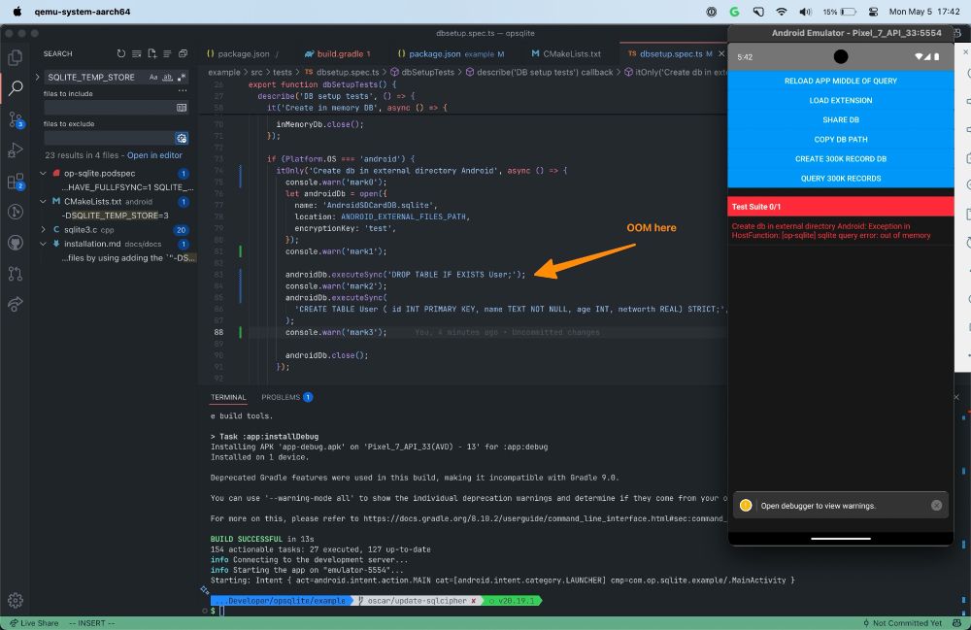Expand the Replace field chevron beside search input
The image size is (971, 630).
point(37,78)
